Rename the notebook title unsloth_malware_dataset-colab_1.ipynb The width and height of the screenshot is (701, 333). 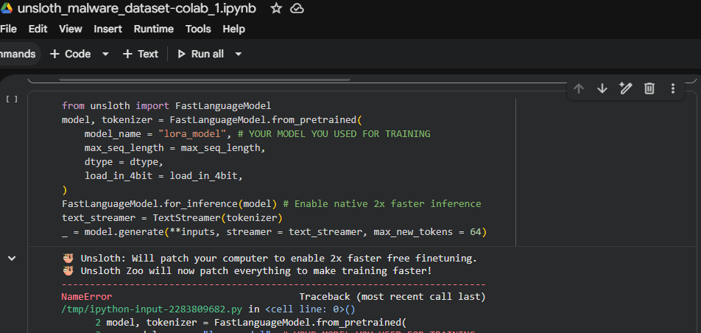point(137,9)
